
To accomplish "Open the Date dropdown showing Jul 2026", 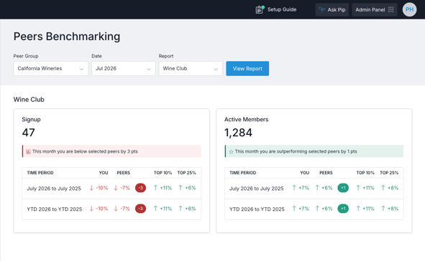I will coord(123,68).
